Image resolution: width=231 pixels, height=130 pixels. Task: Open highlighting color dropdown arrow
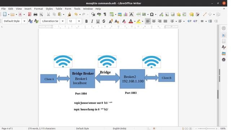click(x=143, y=21)
